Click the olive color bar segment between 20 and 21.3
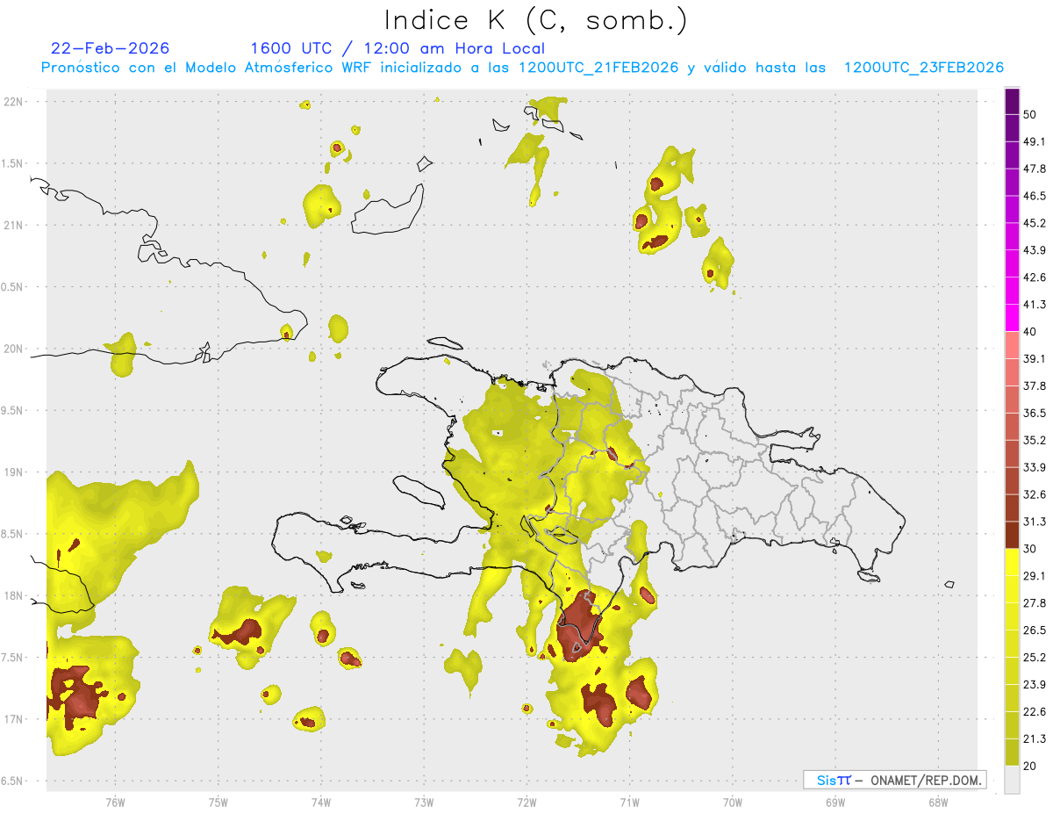Screen dimensions: 1053x814 pos(1012,753)
